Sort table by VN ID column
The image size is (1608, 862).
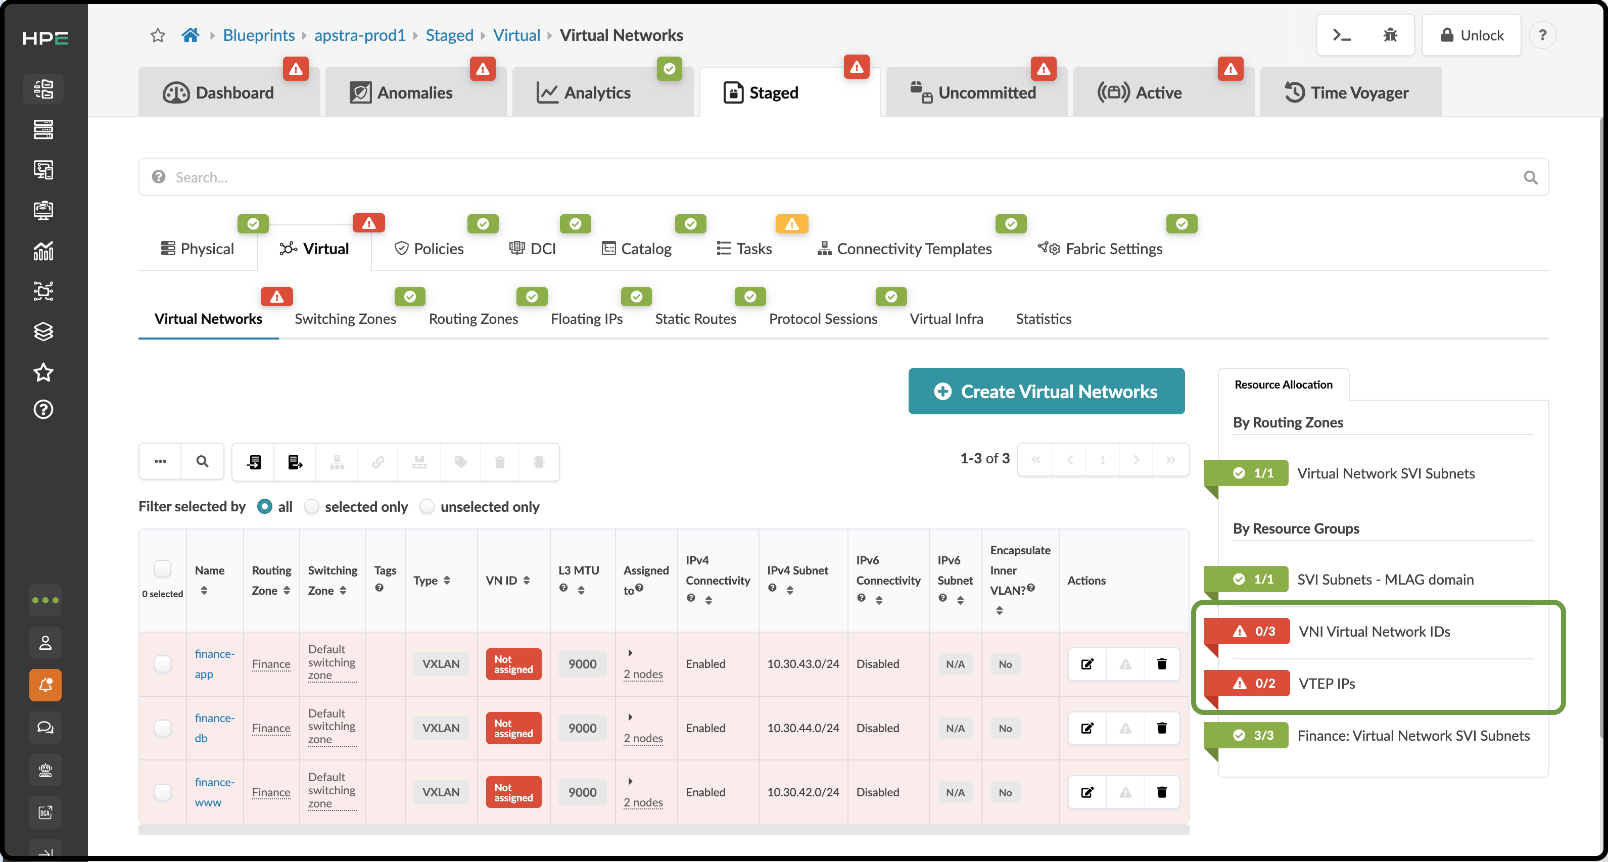click(526, 581)
